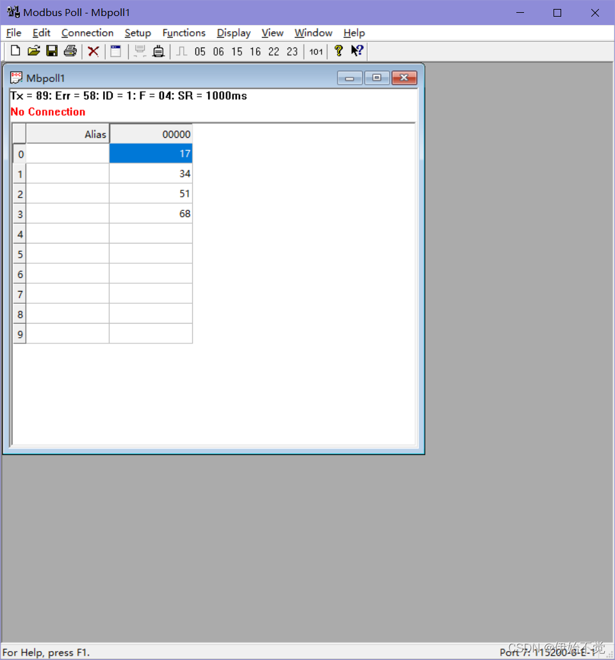Viewport: 615px width, 660px height.
Task: Click the Mbpoll1 child window document icon
Action: (x=16, y=78)
